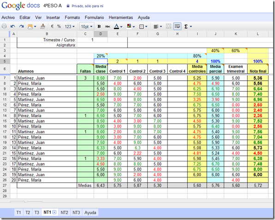The height and width of the screenshot is (220, 275).
Task: Open the alignment dropdown arrow
Action: [x=161, y=27]
